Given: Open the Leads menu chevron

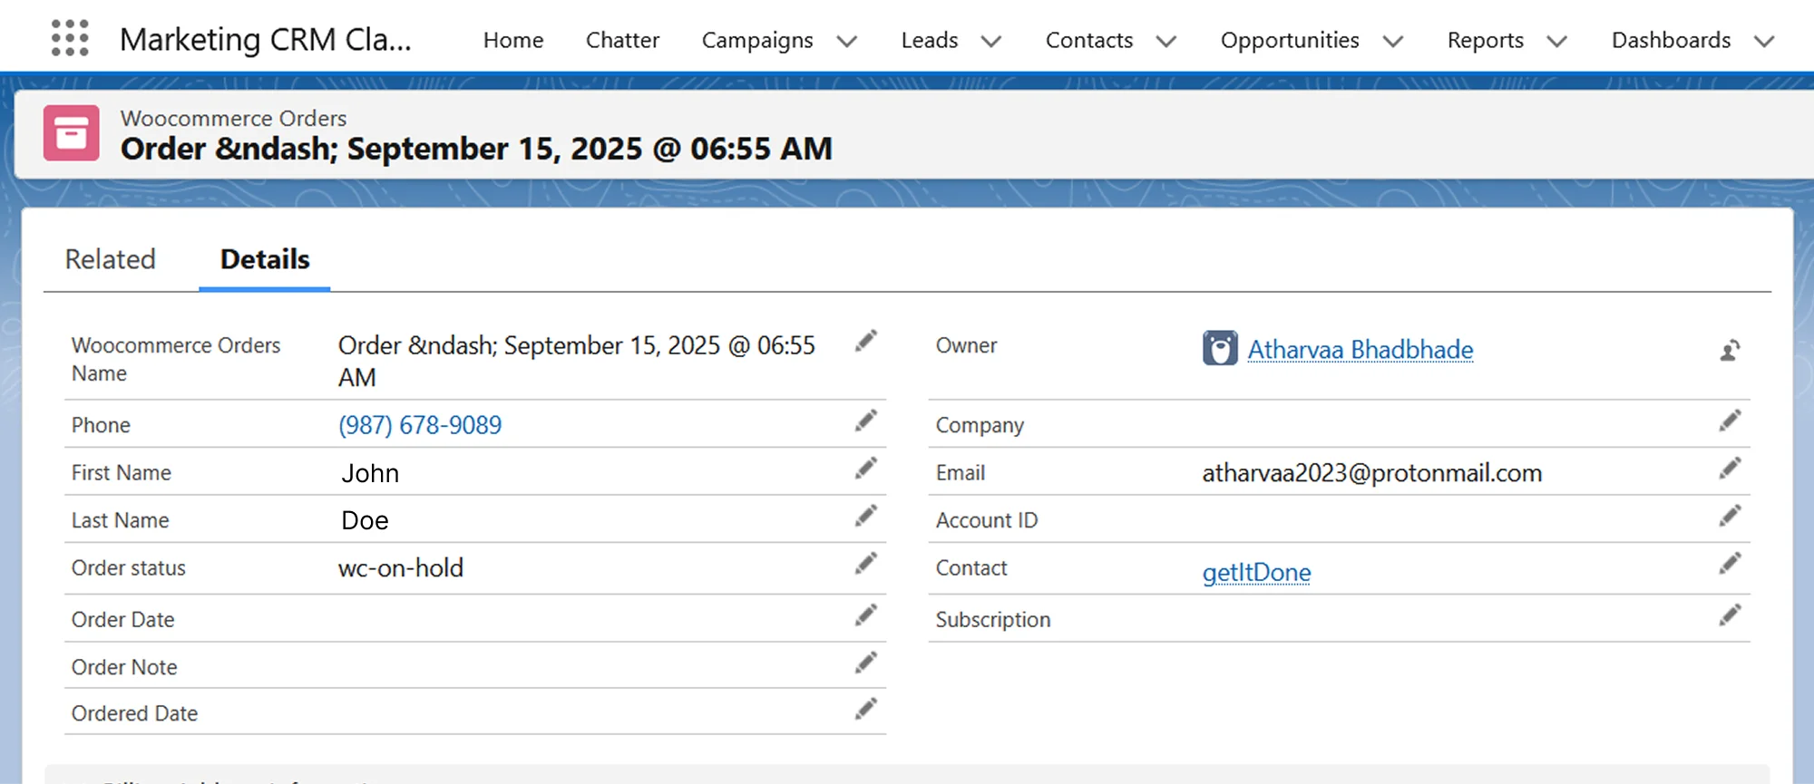Looking at the screenshot, I should (x=991, y=42).
